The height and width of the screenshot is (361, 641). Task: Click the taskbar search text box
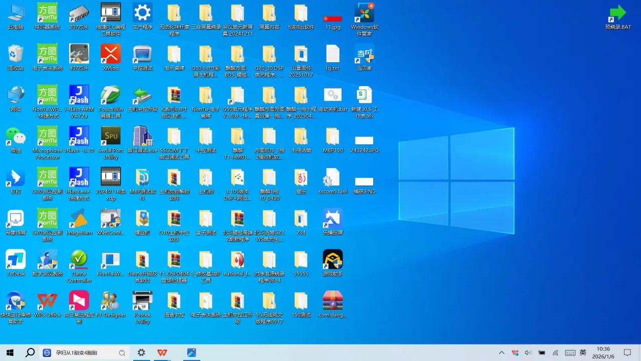(x=84, y=353)
